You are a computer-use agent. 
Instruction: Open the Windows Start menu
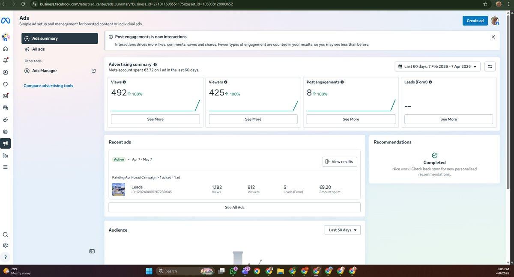pos(149,271)
